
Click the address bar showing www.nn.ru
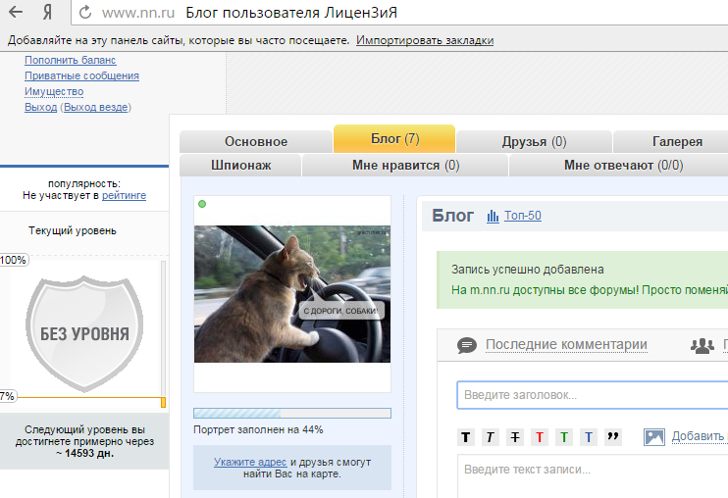point(399,13)
